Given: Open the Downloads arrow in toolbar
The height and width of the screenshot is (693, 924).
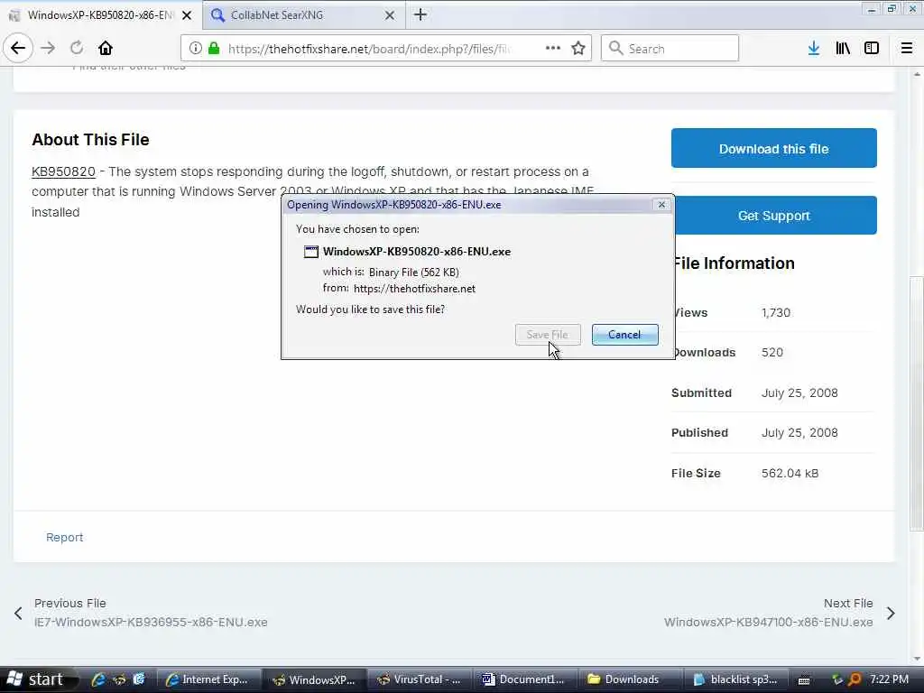Looking at the screenshot, I should coord(814,49).
